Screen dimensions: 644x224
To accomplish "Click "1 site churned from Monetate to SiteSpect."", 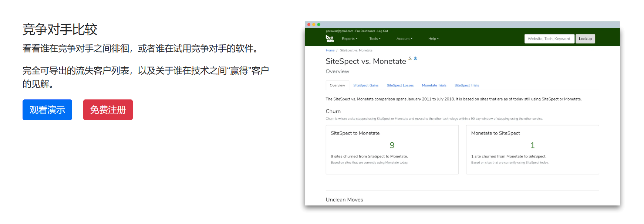I will tap(509, 156).
